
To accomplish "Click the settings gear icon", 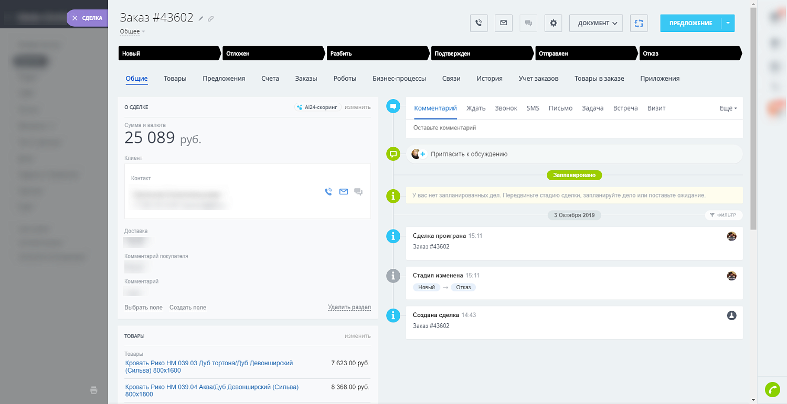I will point(553,23).
